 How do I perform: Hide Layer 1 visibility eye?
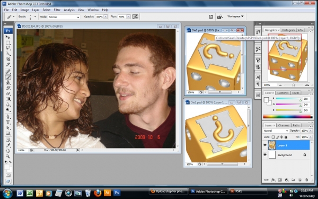[x=265, y=145]
